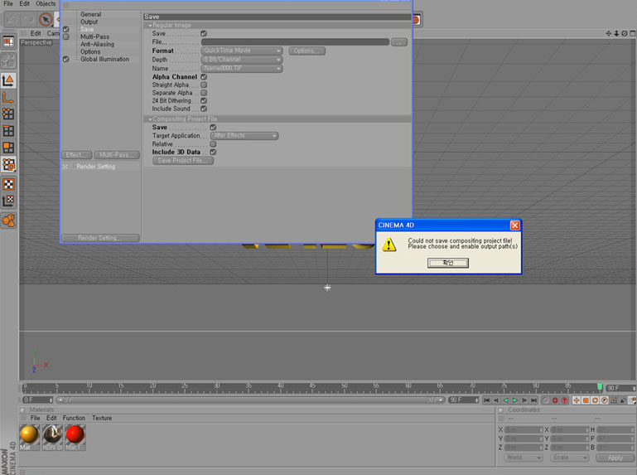Image resolution: width=637 pixels, height=475 pixels.
Task: Uncheck the Regular Image Save checkbox
Action: pyautogui.click(x=204, y=33)
